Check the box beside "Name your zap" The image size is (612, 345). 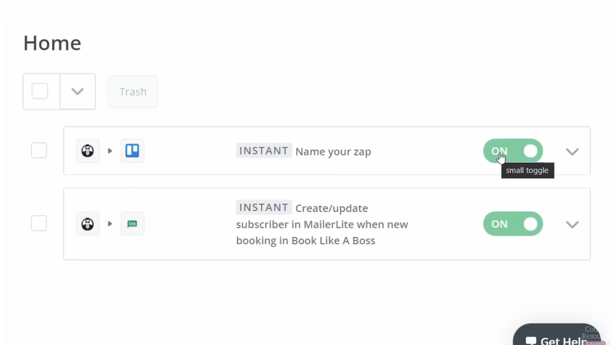click(x=39, y=151)
